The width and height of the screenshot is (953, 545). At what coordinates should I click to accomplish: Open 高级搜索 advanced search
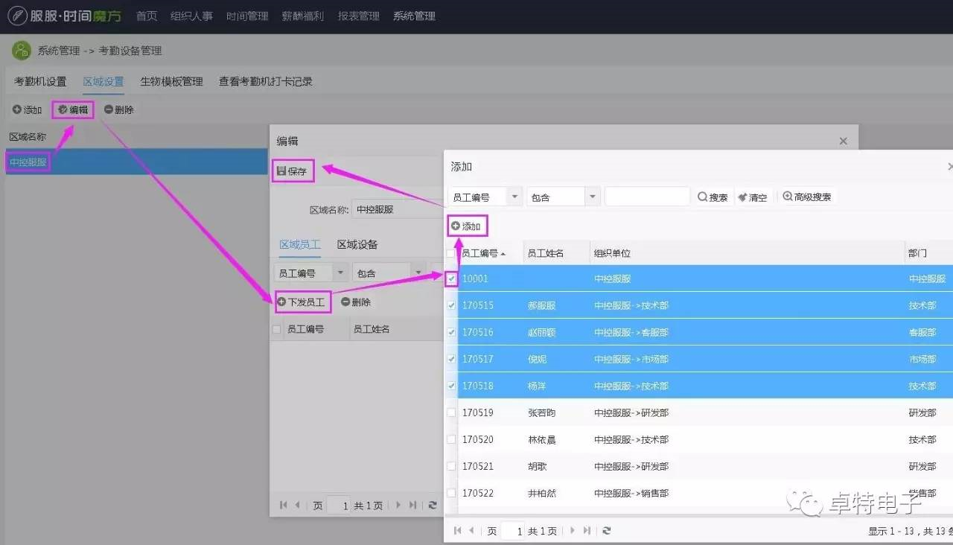click(x=806, y=197)
